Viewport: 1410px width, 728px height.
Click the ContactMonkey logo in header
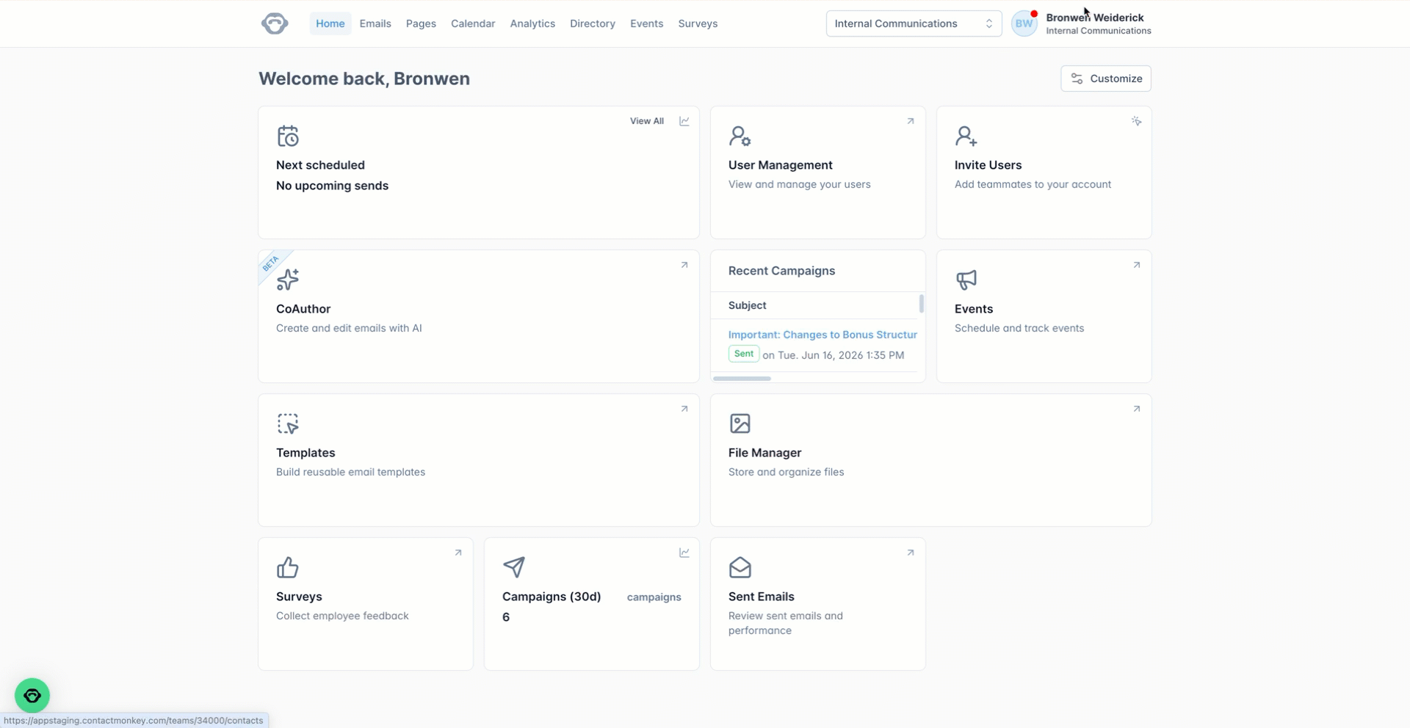pos(275,23)
